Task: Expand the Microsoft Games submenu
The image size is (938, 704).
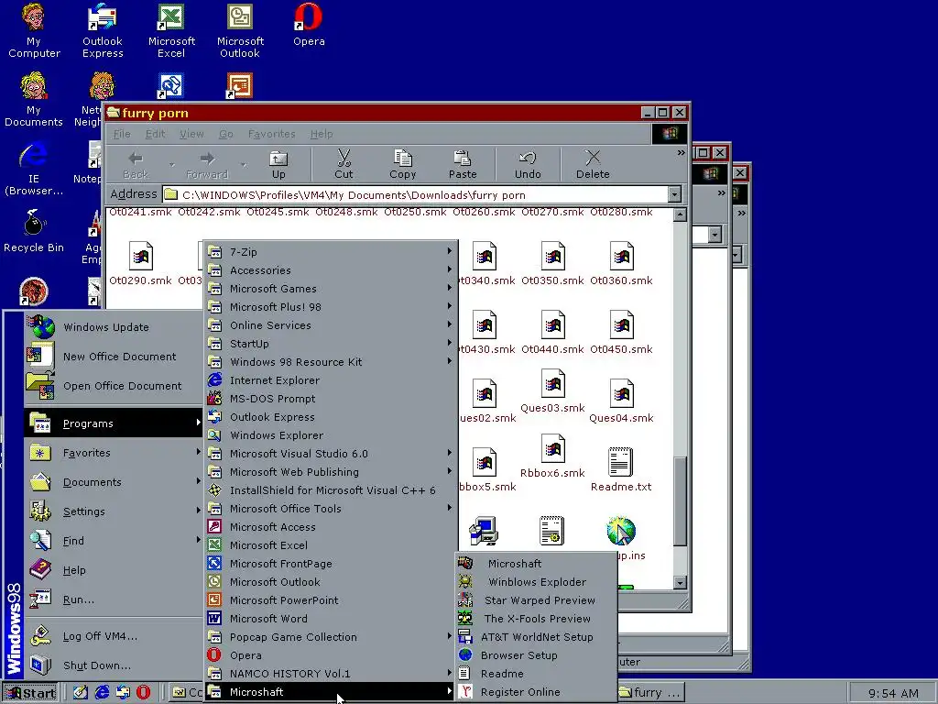Action: (x=331, y=289)
